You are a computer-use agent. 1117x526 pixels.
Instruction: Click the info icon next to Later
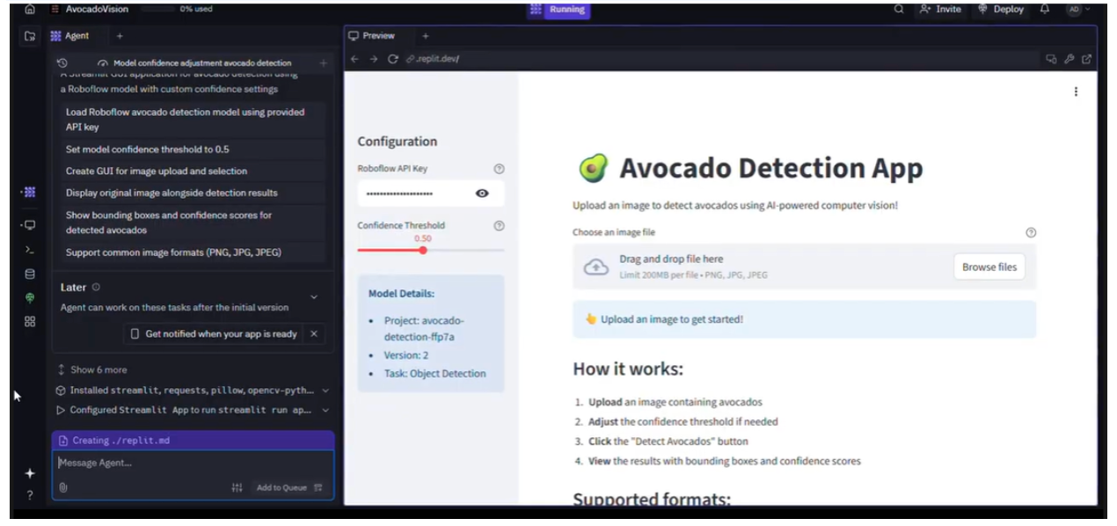point(96,287)
